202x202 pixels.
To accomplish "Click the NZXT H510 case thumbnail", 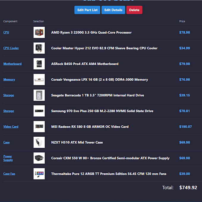I will [39, 142].
